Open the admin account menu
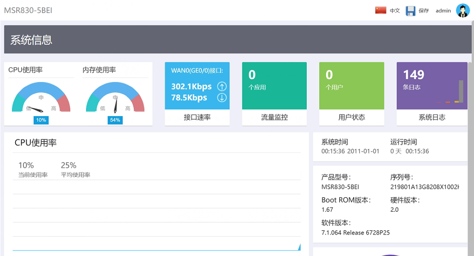Screen dimensions: 474x256 443,11
